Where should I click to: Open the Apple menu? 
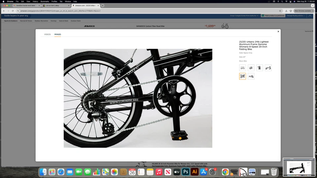click(x=3, y=1)
